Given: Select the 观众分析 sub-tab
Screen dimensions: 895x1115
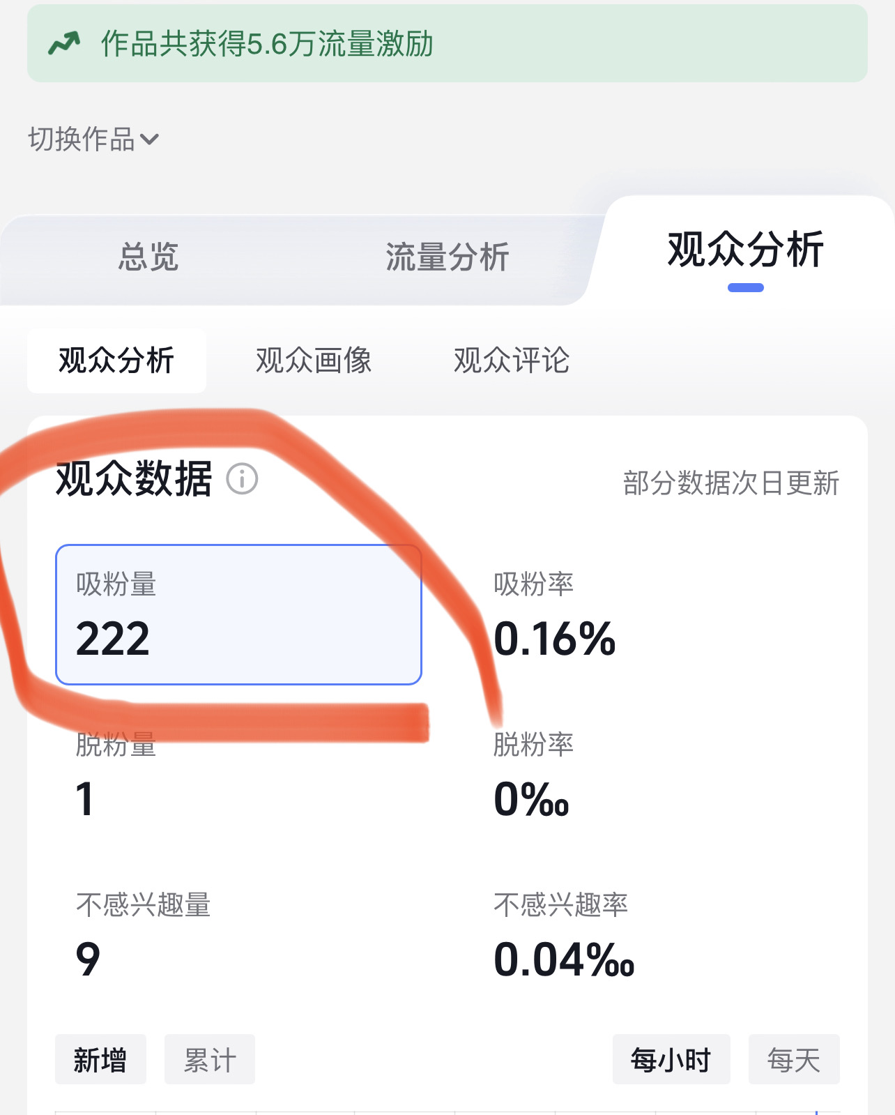Looking at the screenshot, I should coord(116,361).
